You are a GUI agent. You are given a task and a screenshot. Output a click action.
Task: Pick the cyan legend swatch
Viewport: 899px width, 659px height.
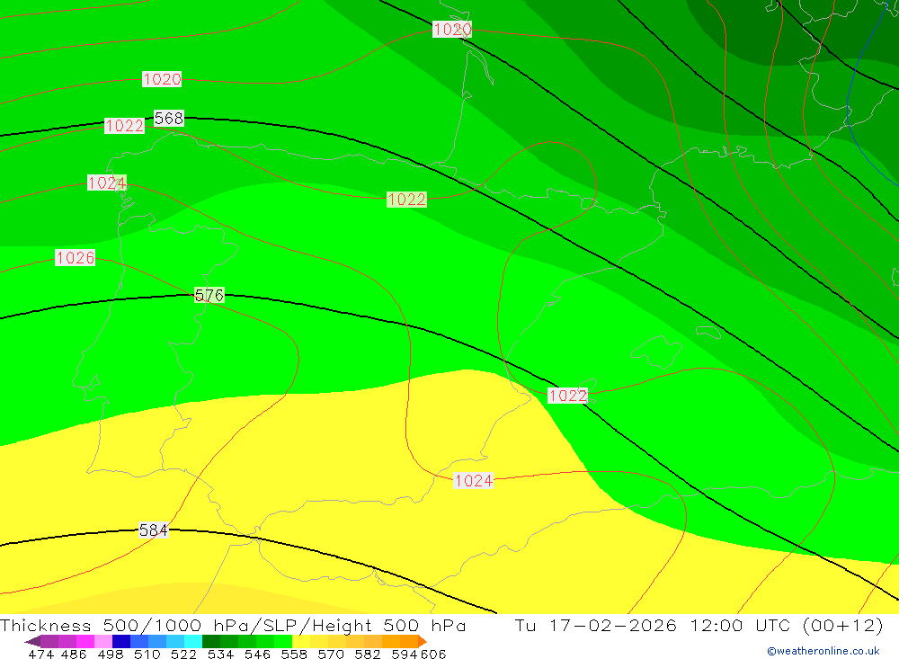193,641
